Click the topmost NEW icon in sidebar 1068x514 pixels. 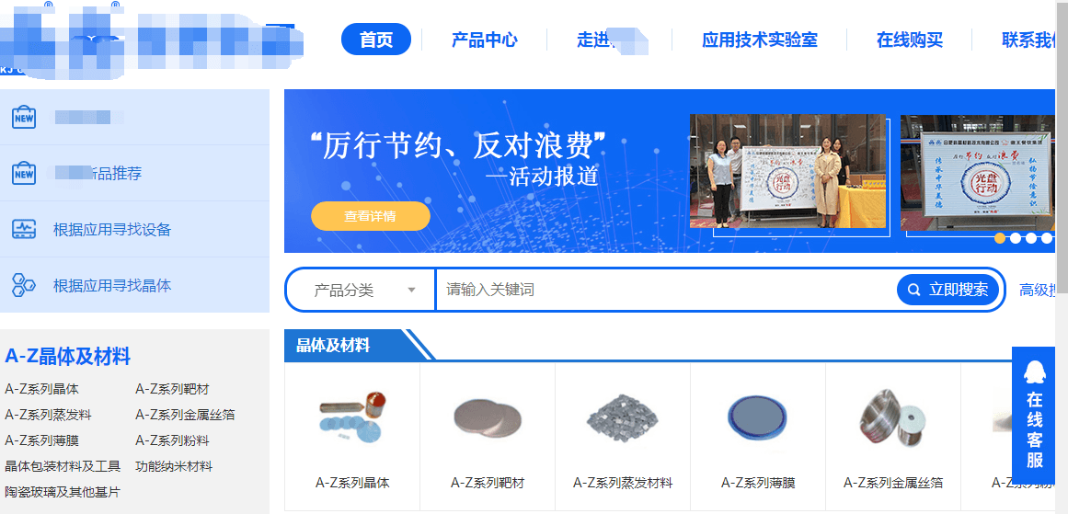[24, 117]
